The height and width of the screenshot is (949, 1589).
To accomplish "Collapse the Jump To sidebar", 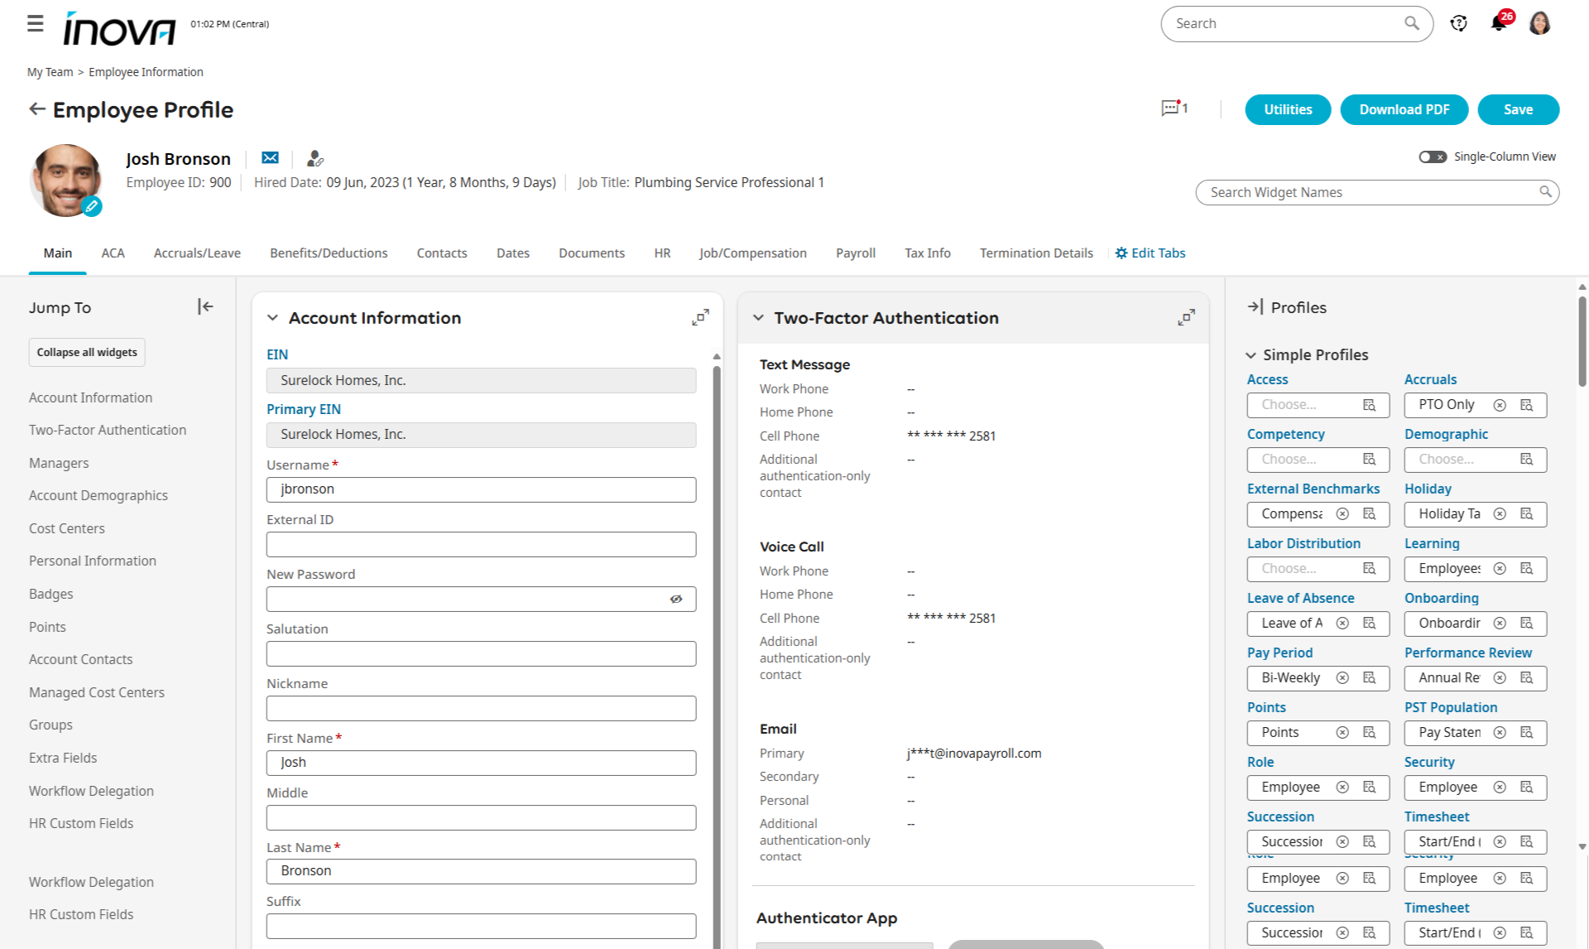I will (x=205, y=307).
